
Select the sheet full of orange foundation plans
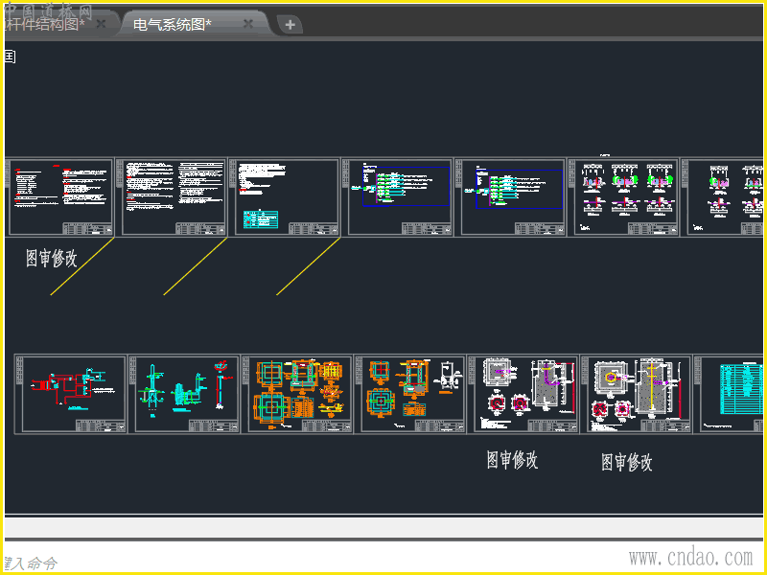point(297,394)
